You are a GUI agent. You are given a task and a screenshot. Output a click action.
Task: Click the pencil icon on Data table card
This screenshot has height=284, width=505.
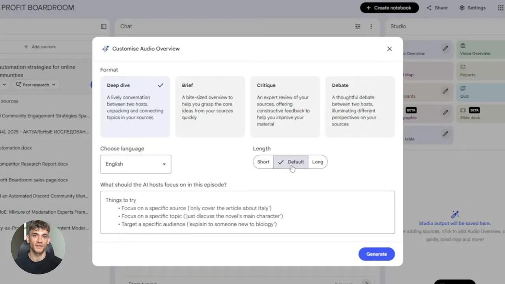445,134
